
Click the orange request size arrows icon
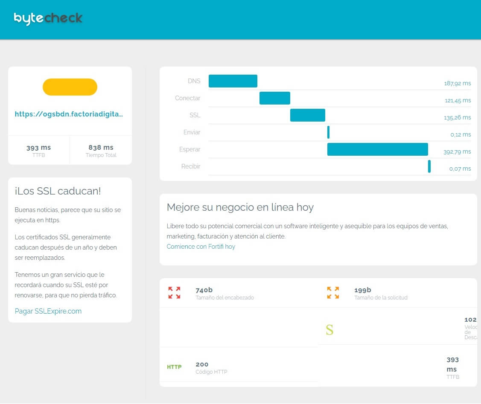[333, 293]
